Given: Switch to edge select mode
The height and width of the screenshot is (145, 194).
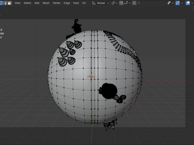Looking at the screenshot, I should pos(5,3).
